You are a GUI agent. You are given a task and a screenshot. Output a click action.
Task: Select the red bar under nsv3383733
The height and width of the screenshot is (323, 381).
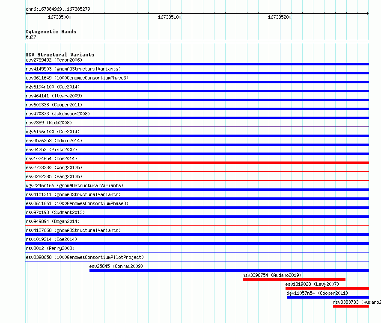coord(351,306)
